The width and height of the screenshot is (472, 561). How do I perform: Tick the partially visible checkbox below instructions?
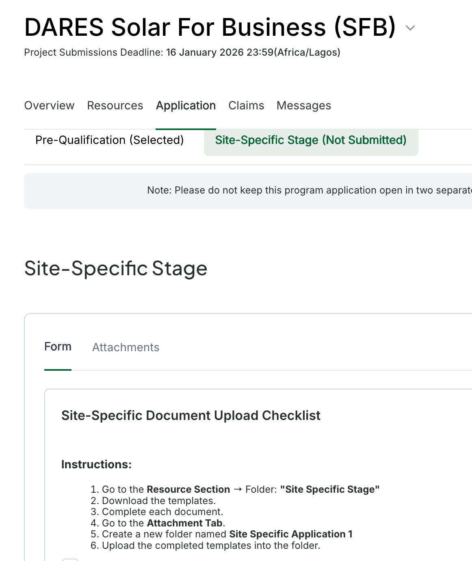tap(70, 559)
